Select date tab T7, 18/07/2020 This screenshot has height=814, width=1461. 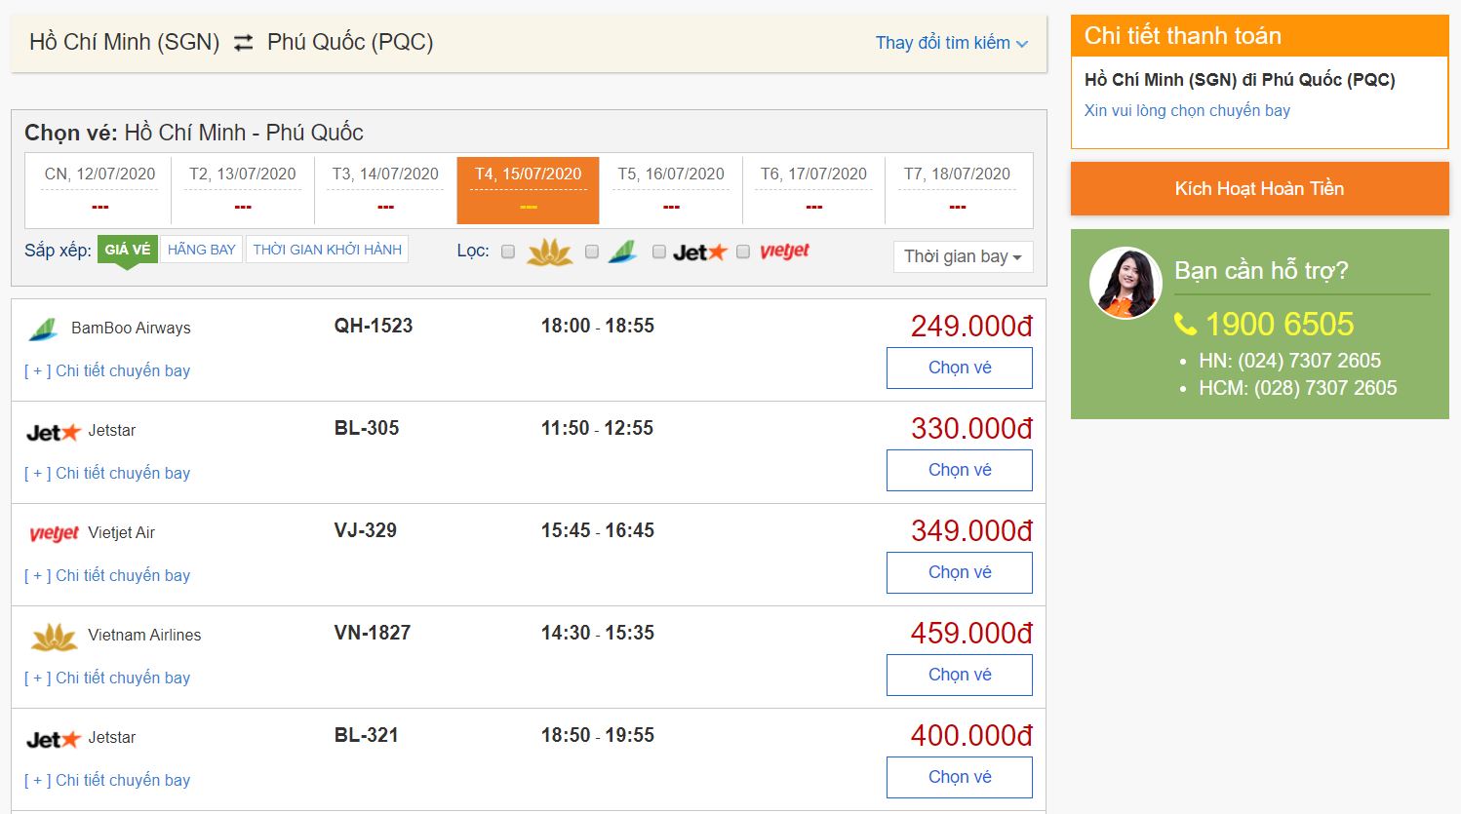(957, 189)
